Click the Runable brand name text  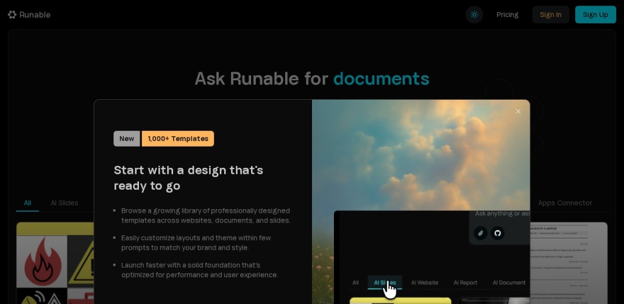click(35, 15)
